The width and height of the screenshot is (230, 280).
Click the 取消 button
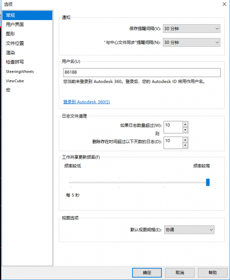point(180,273)
